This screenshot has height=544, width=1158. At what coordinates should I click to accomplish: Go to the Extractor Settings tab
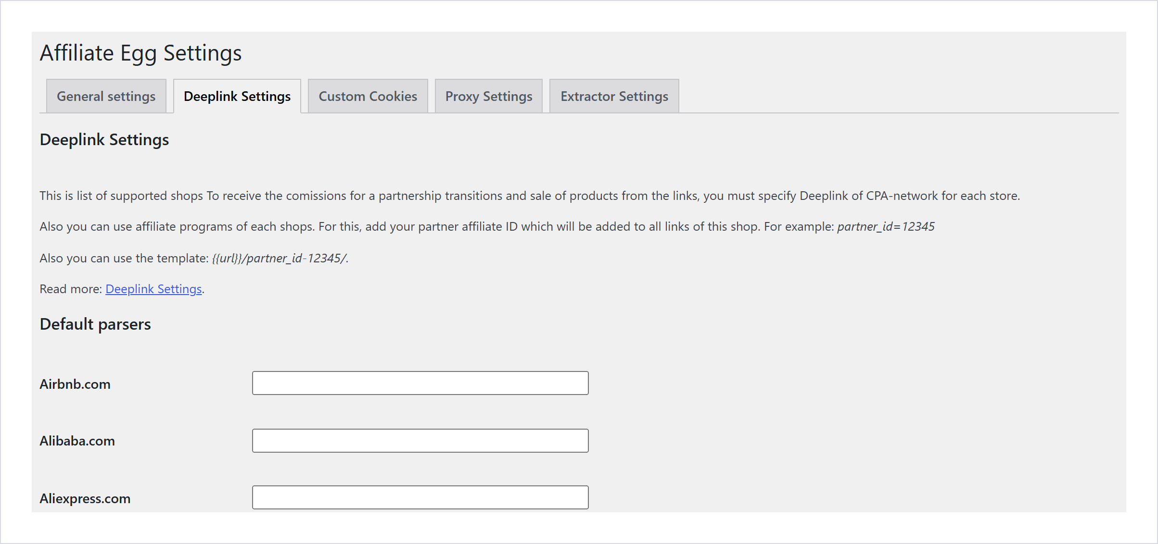pos(614,96)
